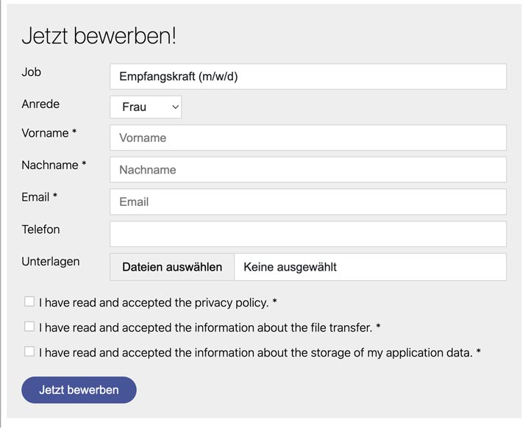Click the Keine ausgewählt file status area
Viewport: 528px width, 436px height.
pyautogui.click(x=370, y=267)
